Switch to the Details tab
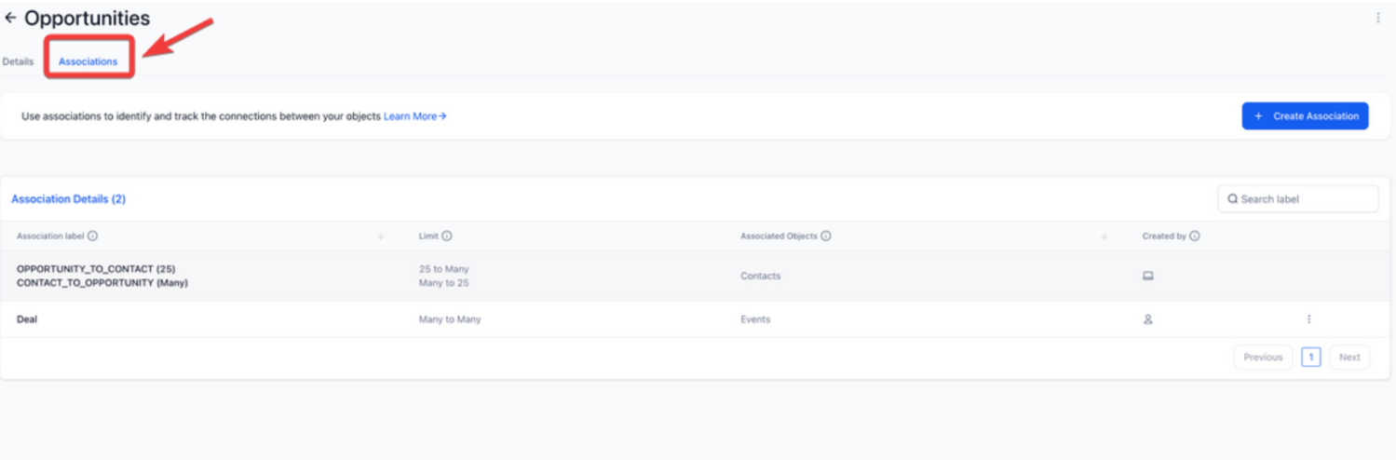 click(x=18, y=61)
